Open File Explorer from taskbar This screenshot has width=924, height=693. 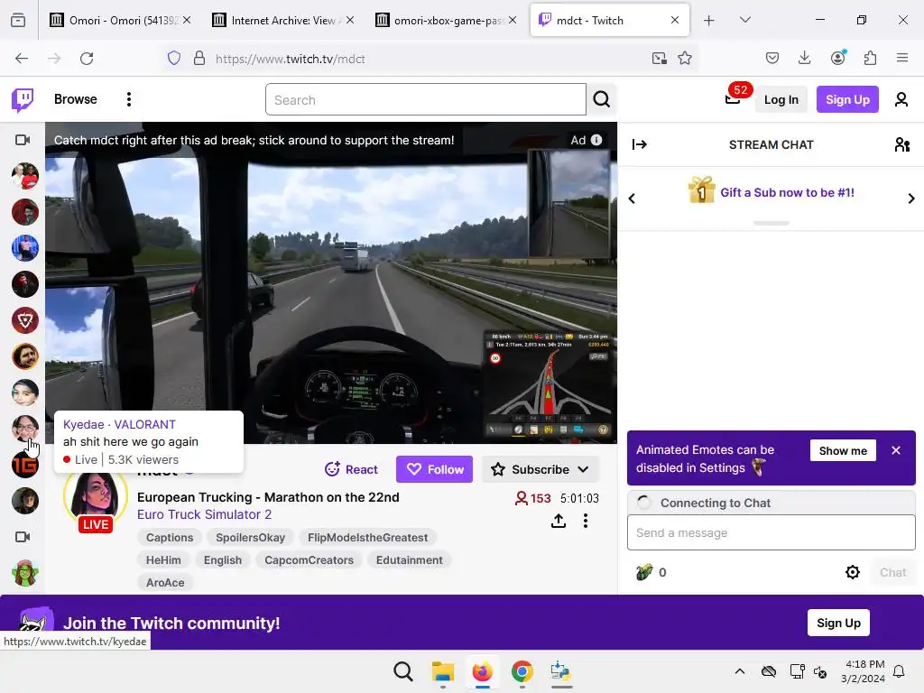point(442,671)
